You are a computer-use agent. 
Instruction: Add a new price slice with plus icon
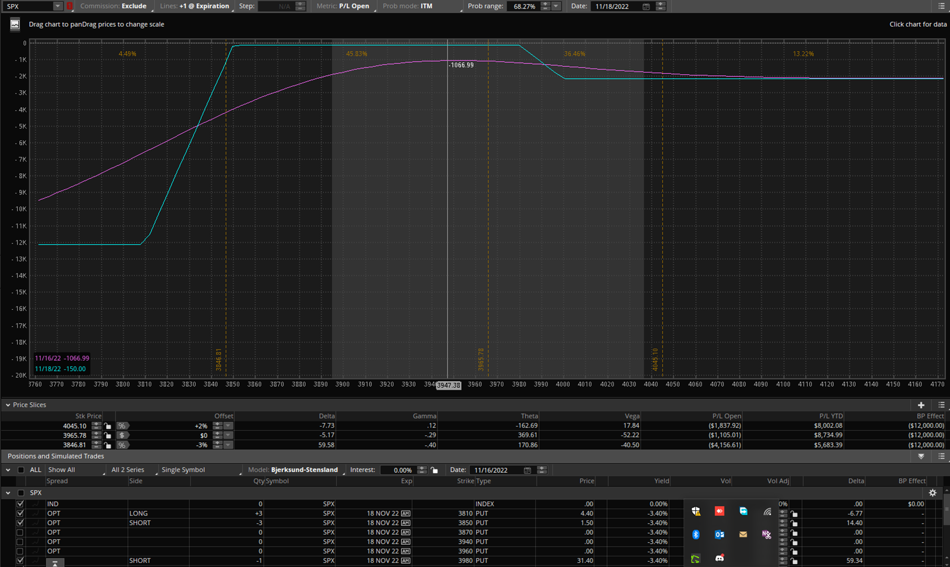(921, 405)
